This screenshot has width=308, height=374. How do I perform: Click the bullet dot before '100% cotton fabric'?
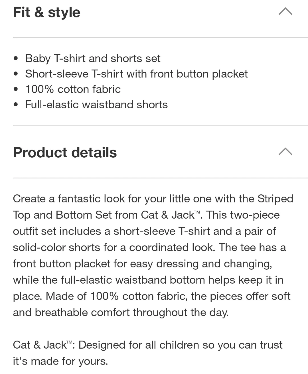click(16, 90)
